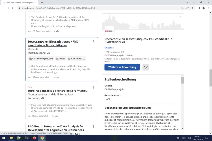Open the Windows notification center
The height and width of the screenshot is (141, 212).
pos(207,138)
